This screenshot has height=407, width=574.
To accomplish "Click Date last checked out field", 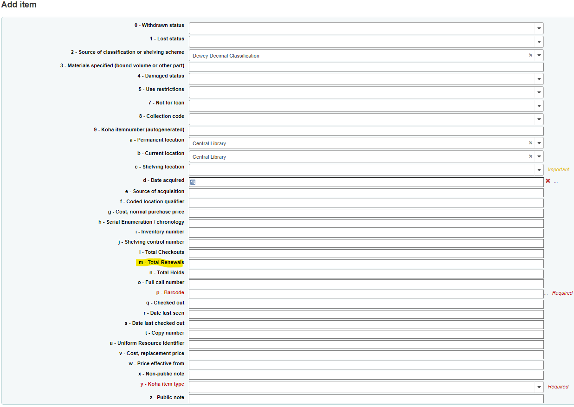I will click(366, 325).
